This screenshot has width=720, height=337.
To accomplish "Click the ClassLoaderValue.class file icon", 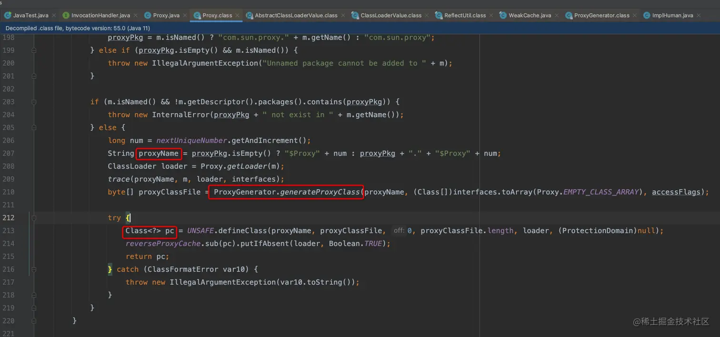I will (x=355, y=15).
